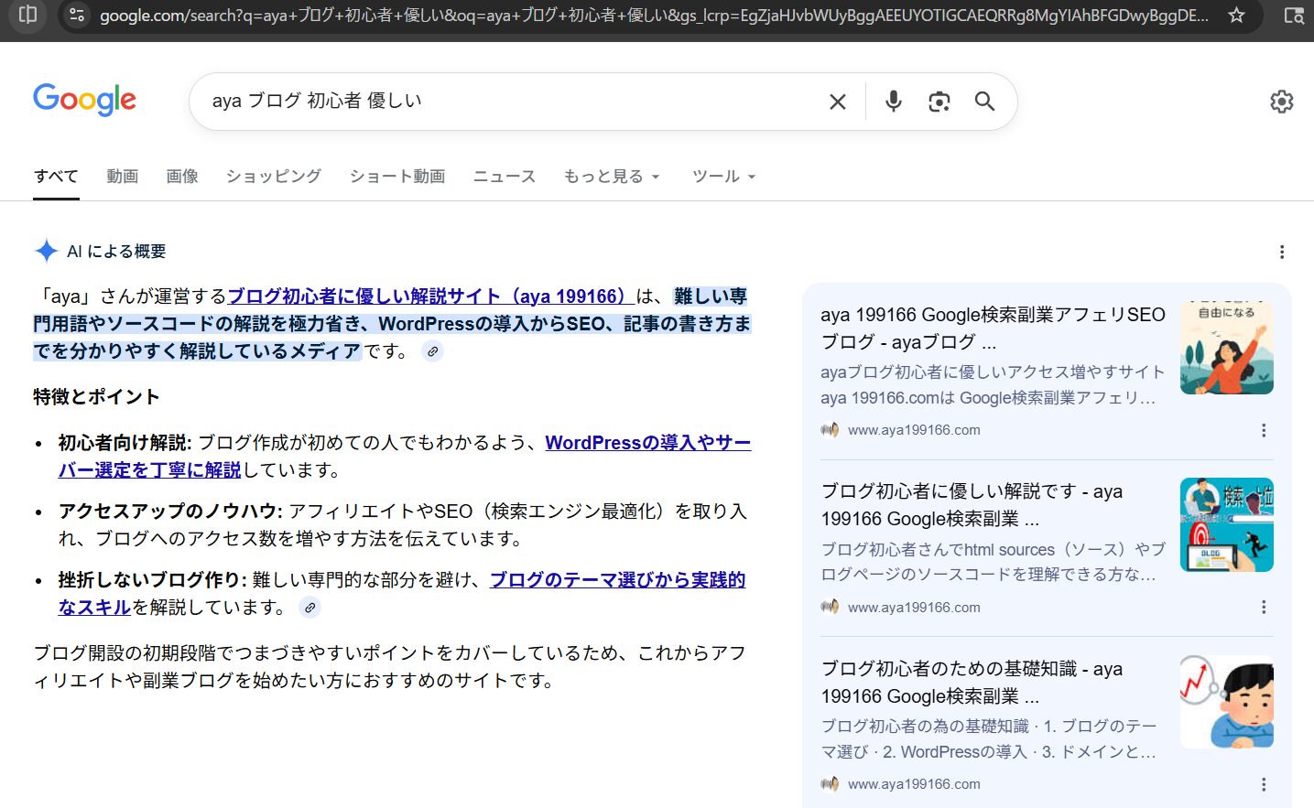Switch to the 画像 tab

click(182, 177)
